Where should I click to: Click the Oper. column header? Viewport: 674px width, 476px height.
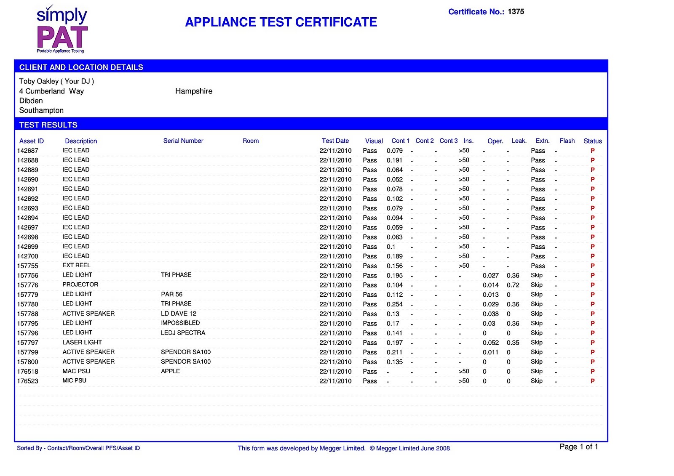495,141
